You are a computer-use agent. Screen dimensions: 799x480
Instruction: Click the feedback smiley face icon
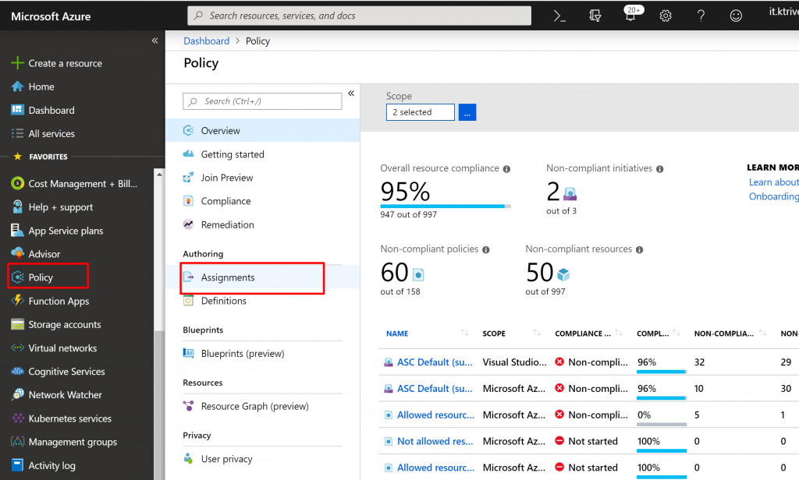[736, 16]
